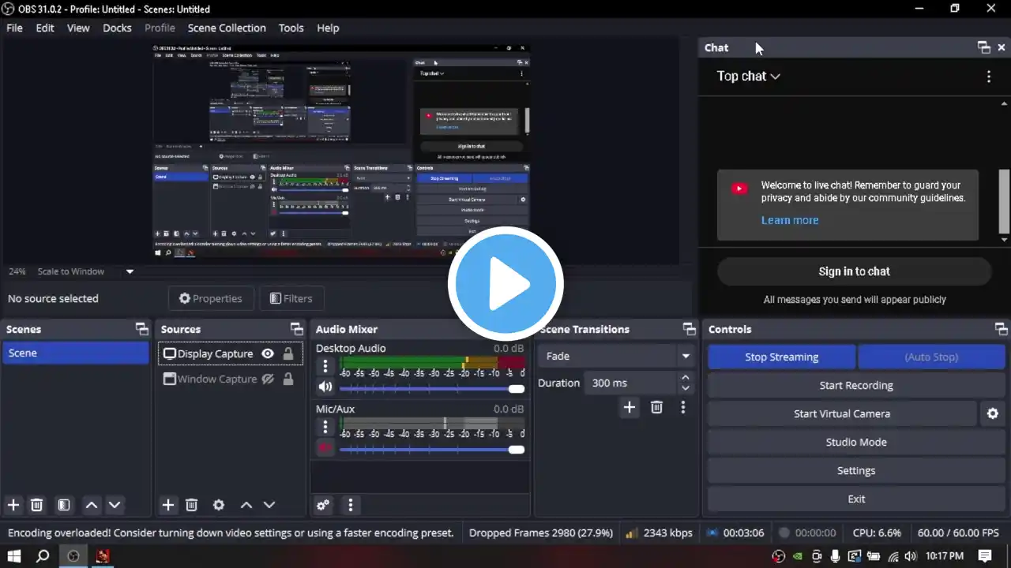Open Learn more link in chat

790,220
